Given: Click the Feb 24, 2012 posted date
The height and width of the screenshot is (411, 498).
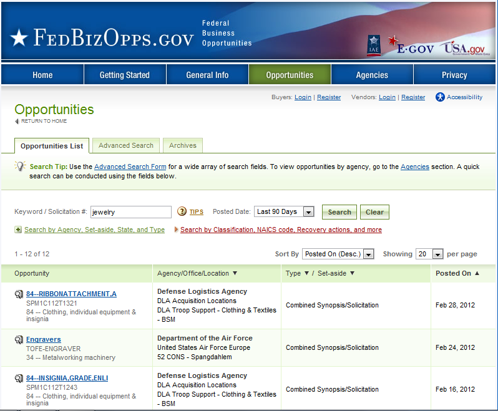Looking at the screenshot, I should [x=455, y=347].
